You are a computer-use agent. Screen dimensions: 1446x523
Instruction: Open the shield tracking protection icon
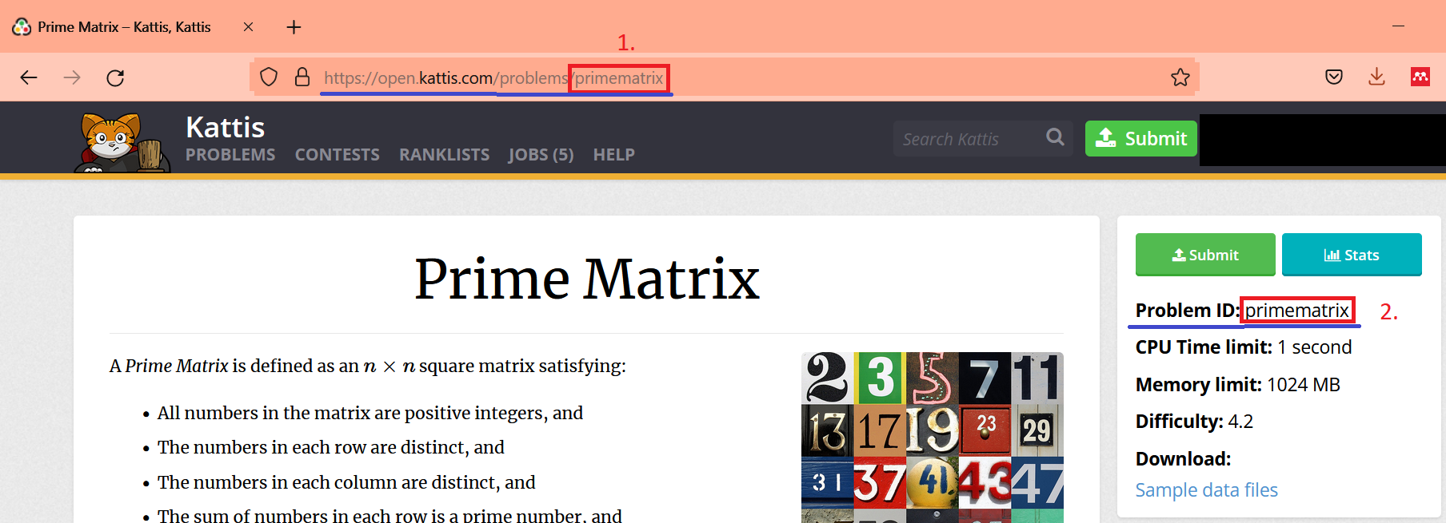(x=269, y=77)
